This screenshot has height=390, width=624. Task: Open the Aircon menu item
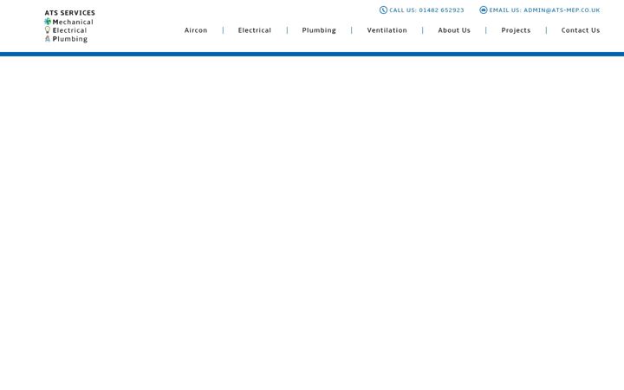(x=196, y=30)
